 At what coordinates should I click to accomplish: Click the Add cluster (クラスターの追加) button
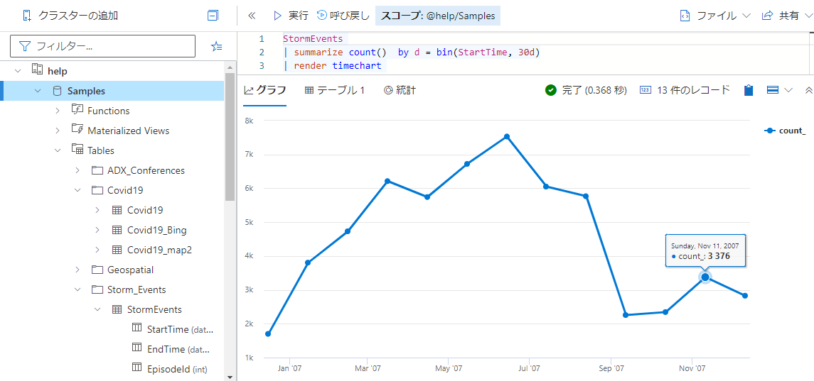[70, 16]
